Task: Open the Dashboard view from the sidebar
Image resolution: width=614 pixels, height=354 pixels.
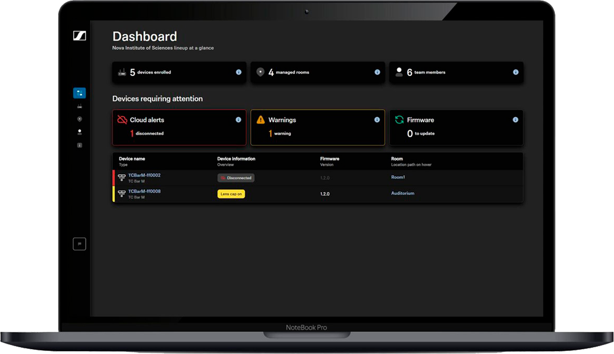Action: 79,93
